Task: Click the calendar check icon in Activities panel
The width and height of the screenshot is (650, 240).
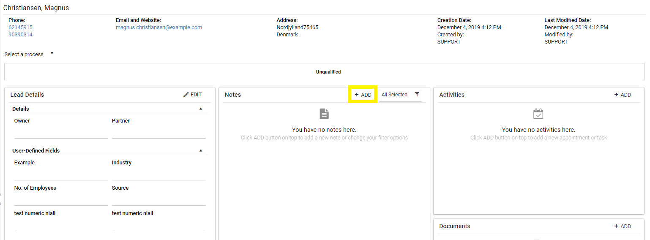Action: click(538, 114)
